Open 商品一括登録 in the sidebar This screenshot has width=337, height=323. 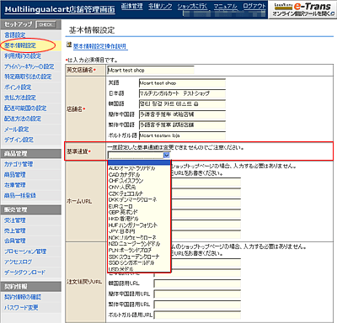tap(20, 195)
